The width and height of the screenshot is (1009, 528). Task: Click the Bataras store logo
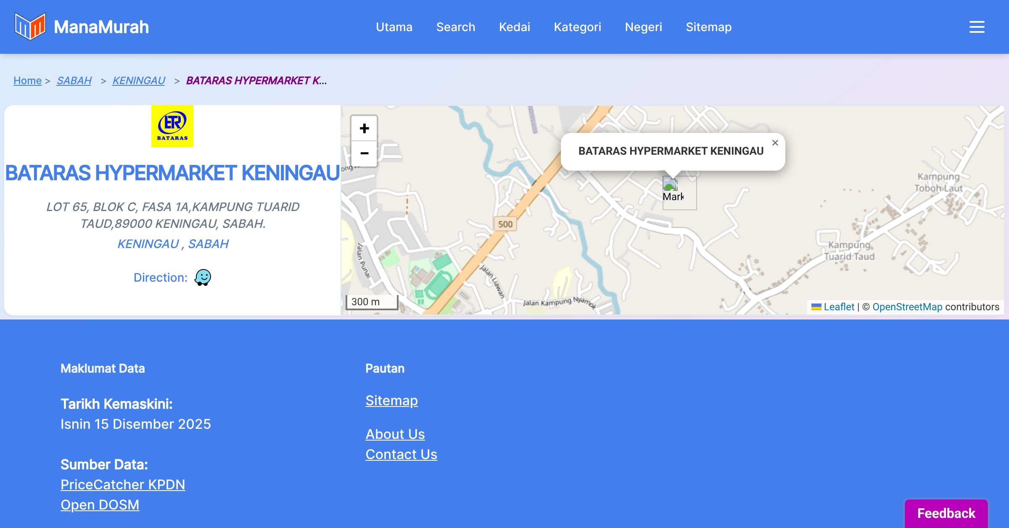[x=172, y=126]
